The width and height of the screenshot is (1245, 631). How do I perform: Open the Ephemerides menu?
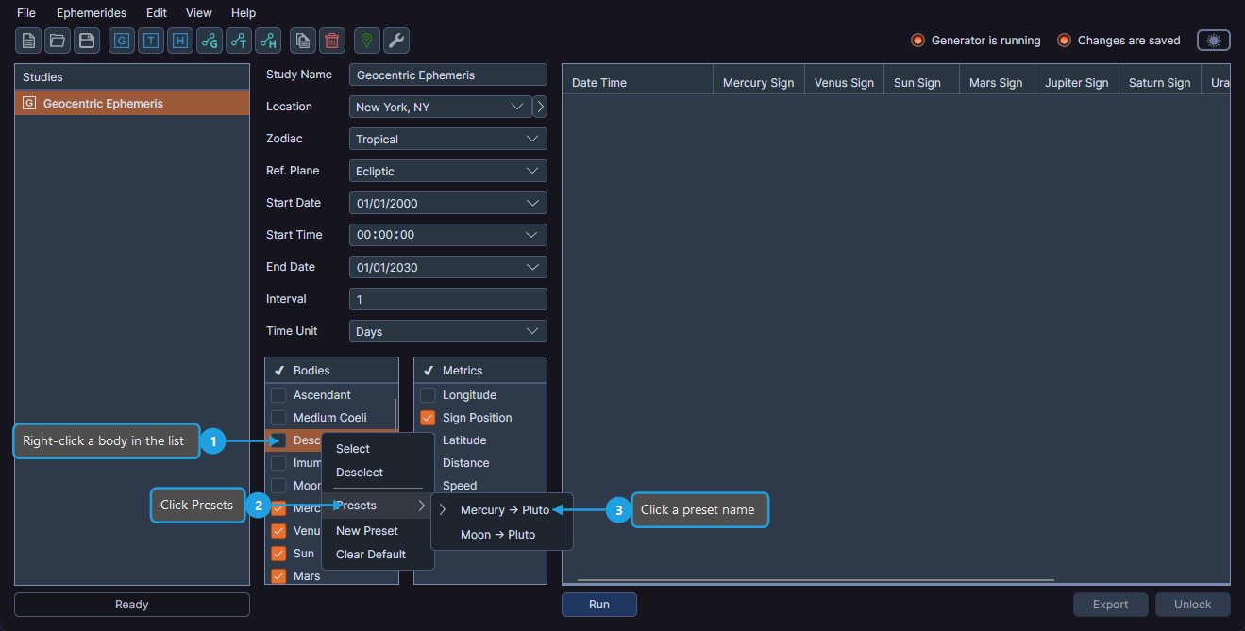(91, 12)
